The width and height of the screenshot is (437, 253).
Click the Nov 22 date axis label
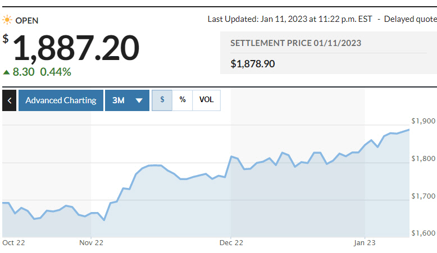(91, 243)
